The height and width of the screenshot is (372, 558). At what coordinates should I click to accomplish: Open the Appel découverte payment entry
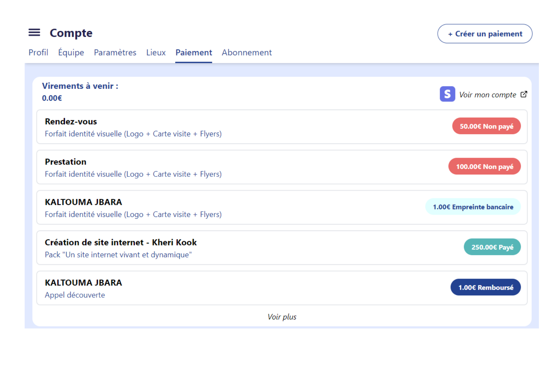point(234,288)
